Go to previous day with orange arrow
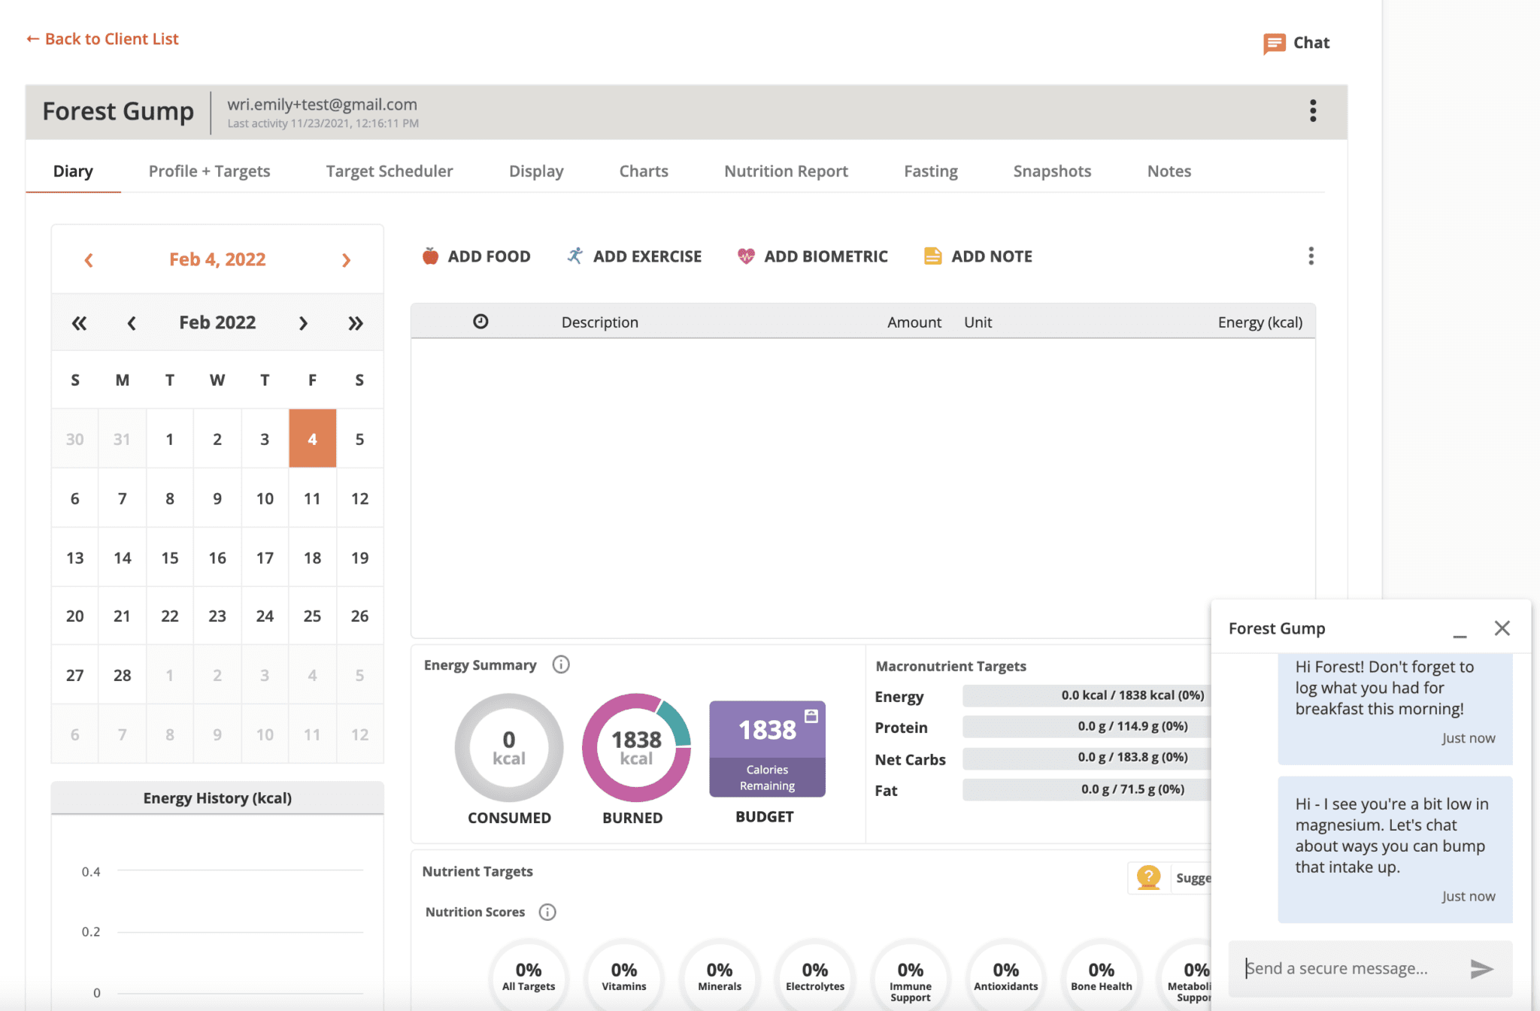1540x1011 pixels. pyautogui.click(x=89, y=260)
